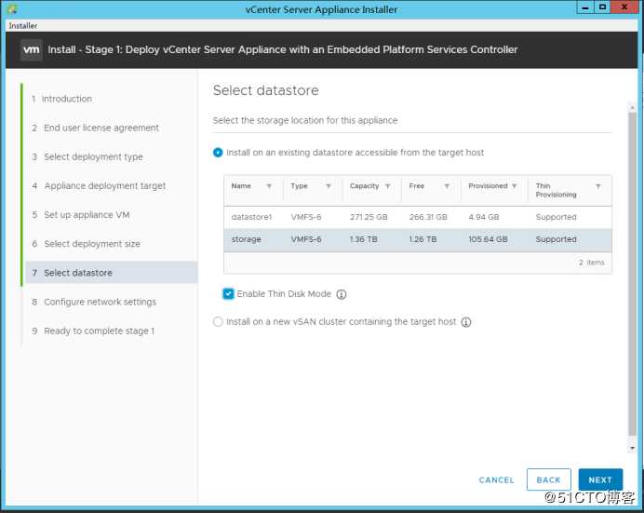Click the VMware vm logo in header

[x=32, y=50]
